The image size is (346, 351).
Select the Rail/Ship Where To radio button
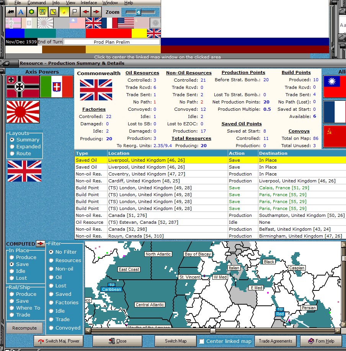pyautogui.click(x=11, y=308)
